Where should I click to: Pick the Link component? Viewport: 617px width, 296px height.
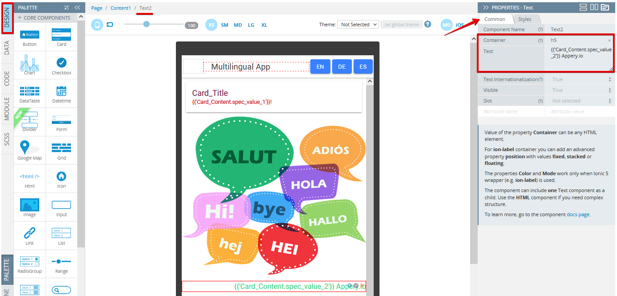click(30, 236)
